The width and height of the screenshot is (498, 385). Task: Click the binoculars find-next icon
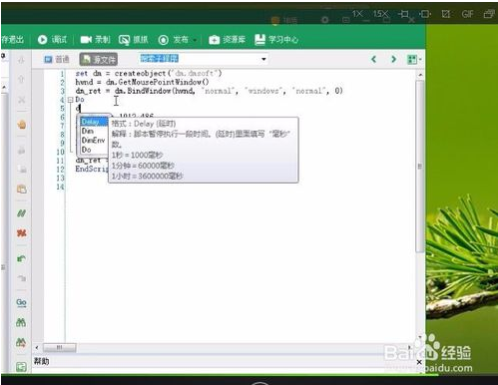(21, 342)
